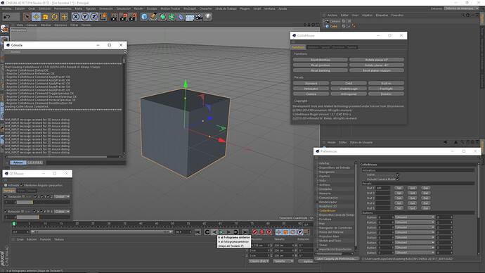This screenshot has width=485, height=273.
Task: Switch to the Python tab in Consola
Action: [18, 163]
